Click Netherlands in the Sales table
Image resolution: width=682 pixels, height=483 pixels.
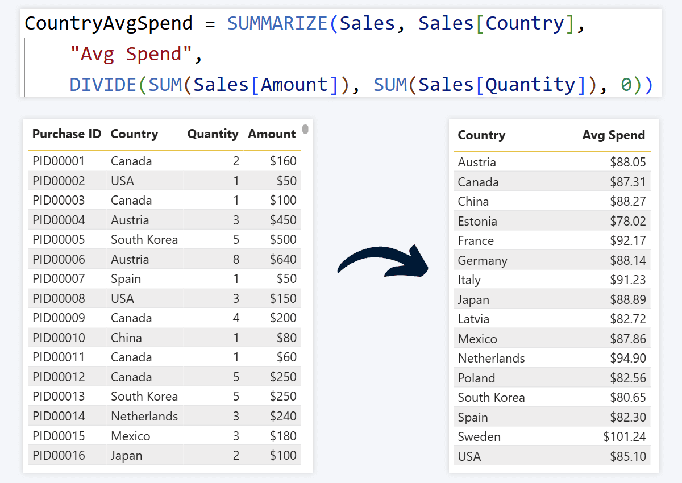point(144,416)
